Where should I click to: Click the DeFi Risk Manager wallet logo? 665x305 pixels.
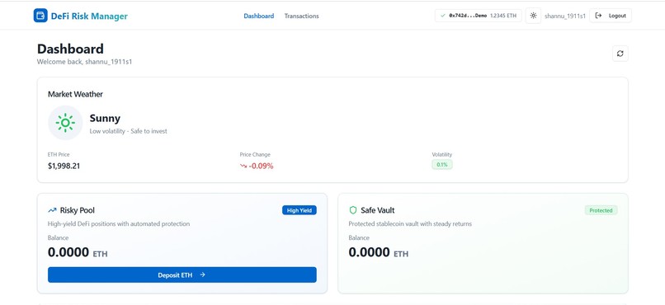pos(40,16)
